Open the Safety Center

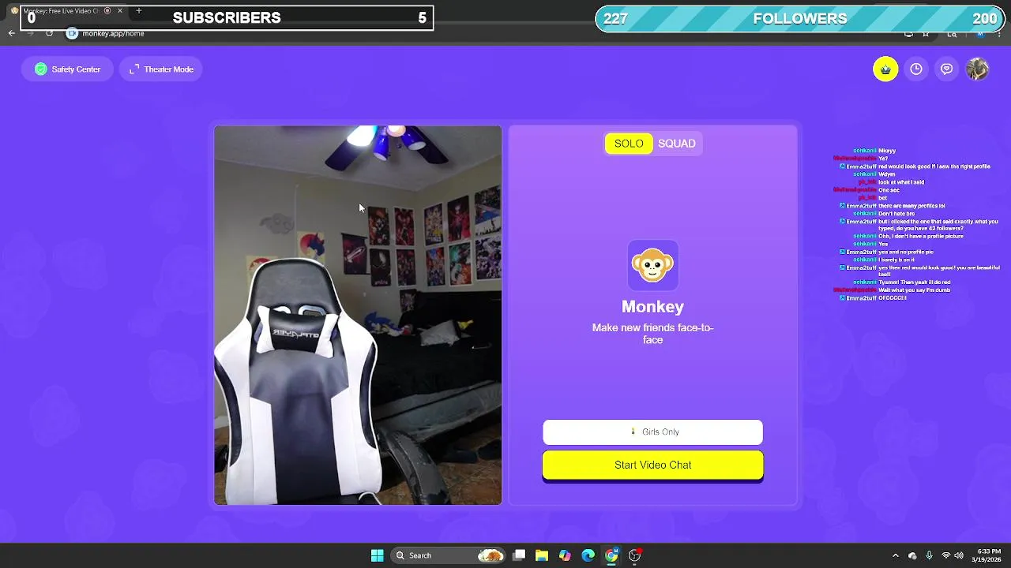[67, 69]
